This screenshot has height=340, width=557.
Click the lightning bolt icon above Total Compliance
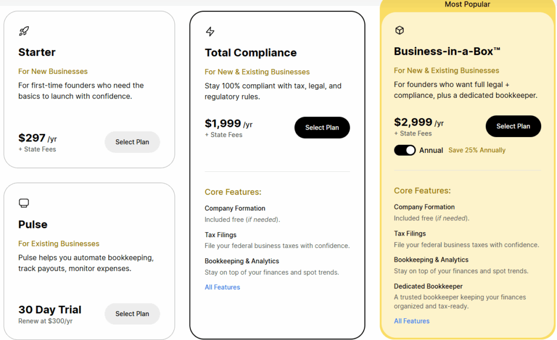[210, 32]
